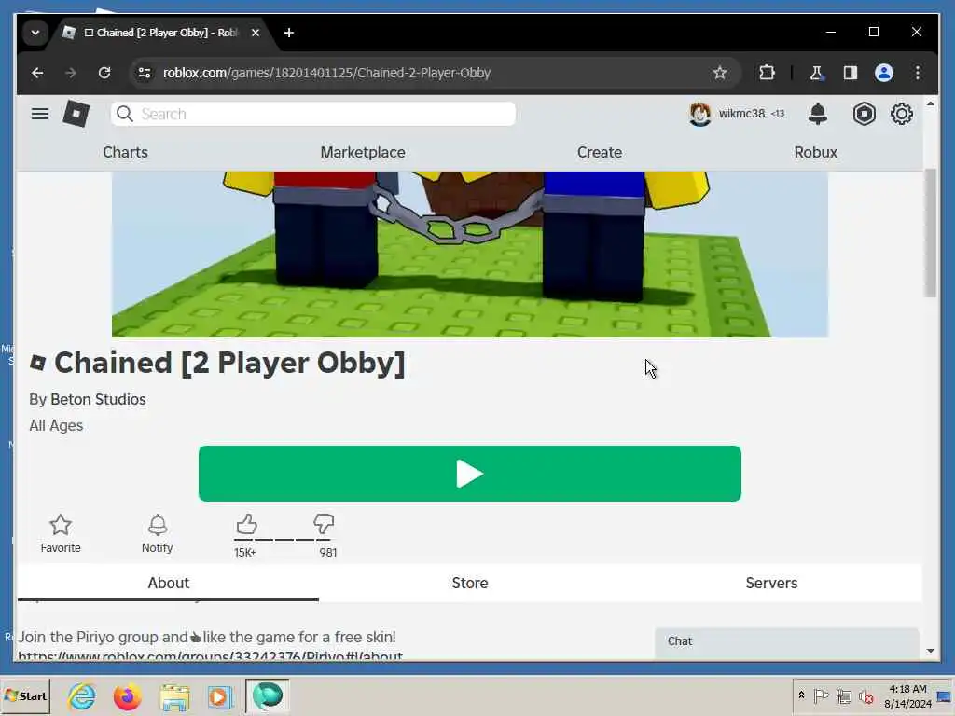Favorite the game with star icon
Viewport: 955px width, 716px height.
pos(61,533)
